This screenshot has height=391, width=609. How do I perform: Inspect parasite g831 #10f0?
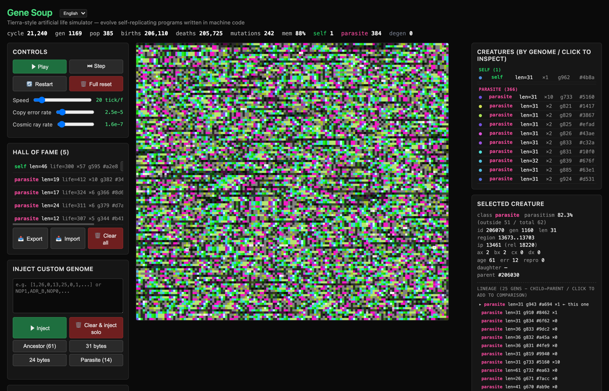pyautogui.click(x=536, y=152)
